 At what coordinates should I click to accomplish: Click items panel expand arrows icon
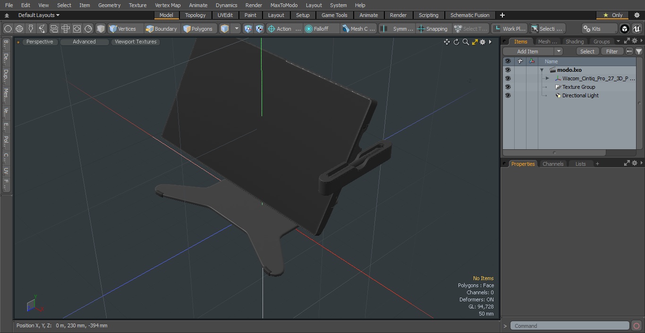point(627,41)
